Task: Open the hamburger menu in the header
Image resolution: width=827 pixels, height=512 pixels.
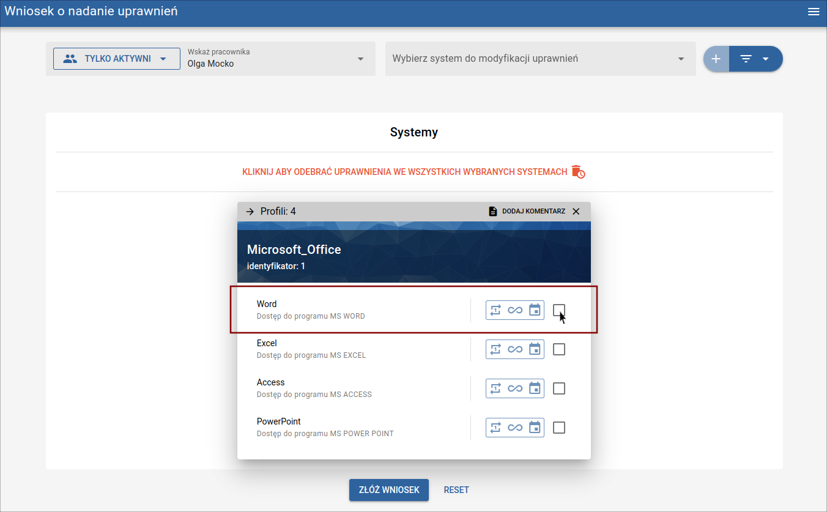Action: [x=814, y=12]
